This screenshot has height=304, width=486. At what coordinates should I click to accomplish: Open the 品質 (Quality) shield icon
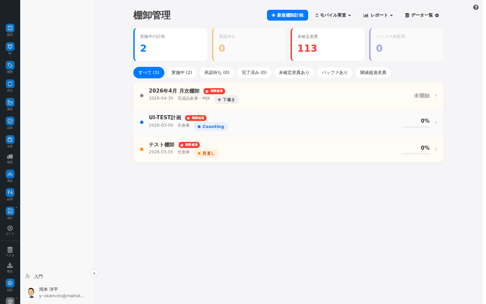tap(10, 121)
